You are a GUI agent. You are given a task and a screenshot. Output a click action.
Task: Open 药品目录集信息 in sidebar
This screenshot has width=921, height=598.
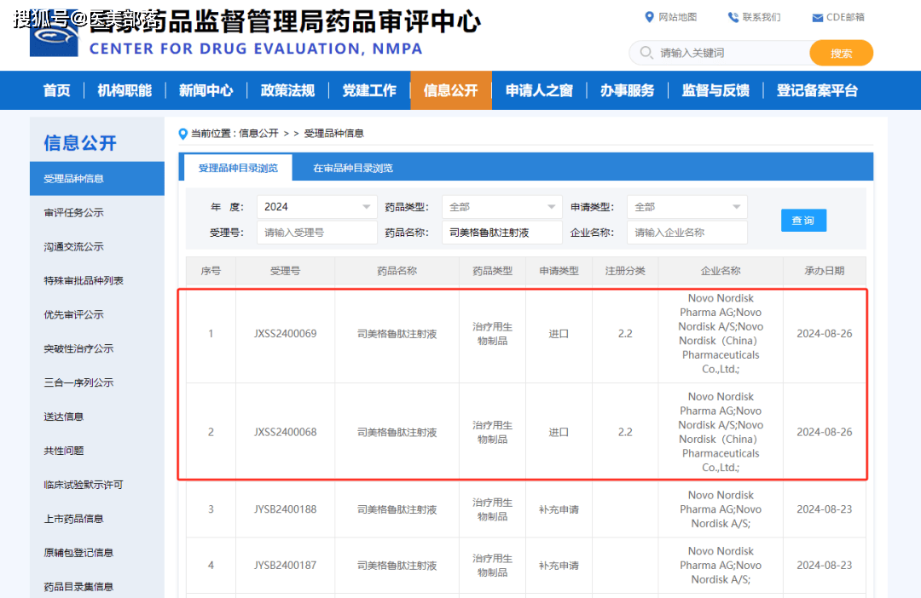(78, 587)
